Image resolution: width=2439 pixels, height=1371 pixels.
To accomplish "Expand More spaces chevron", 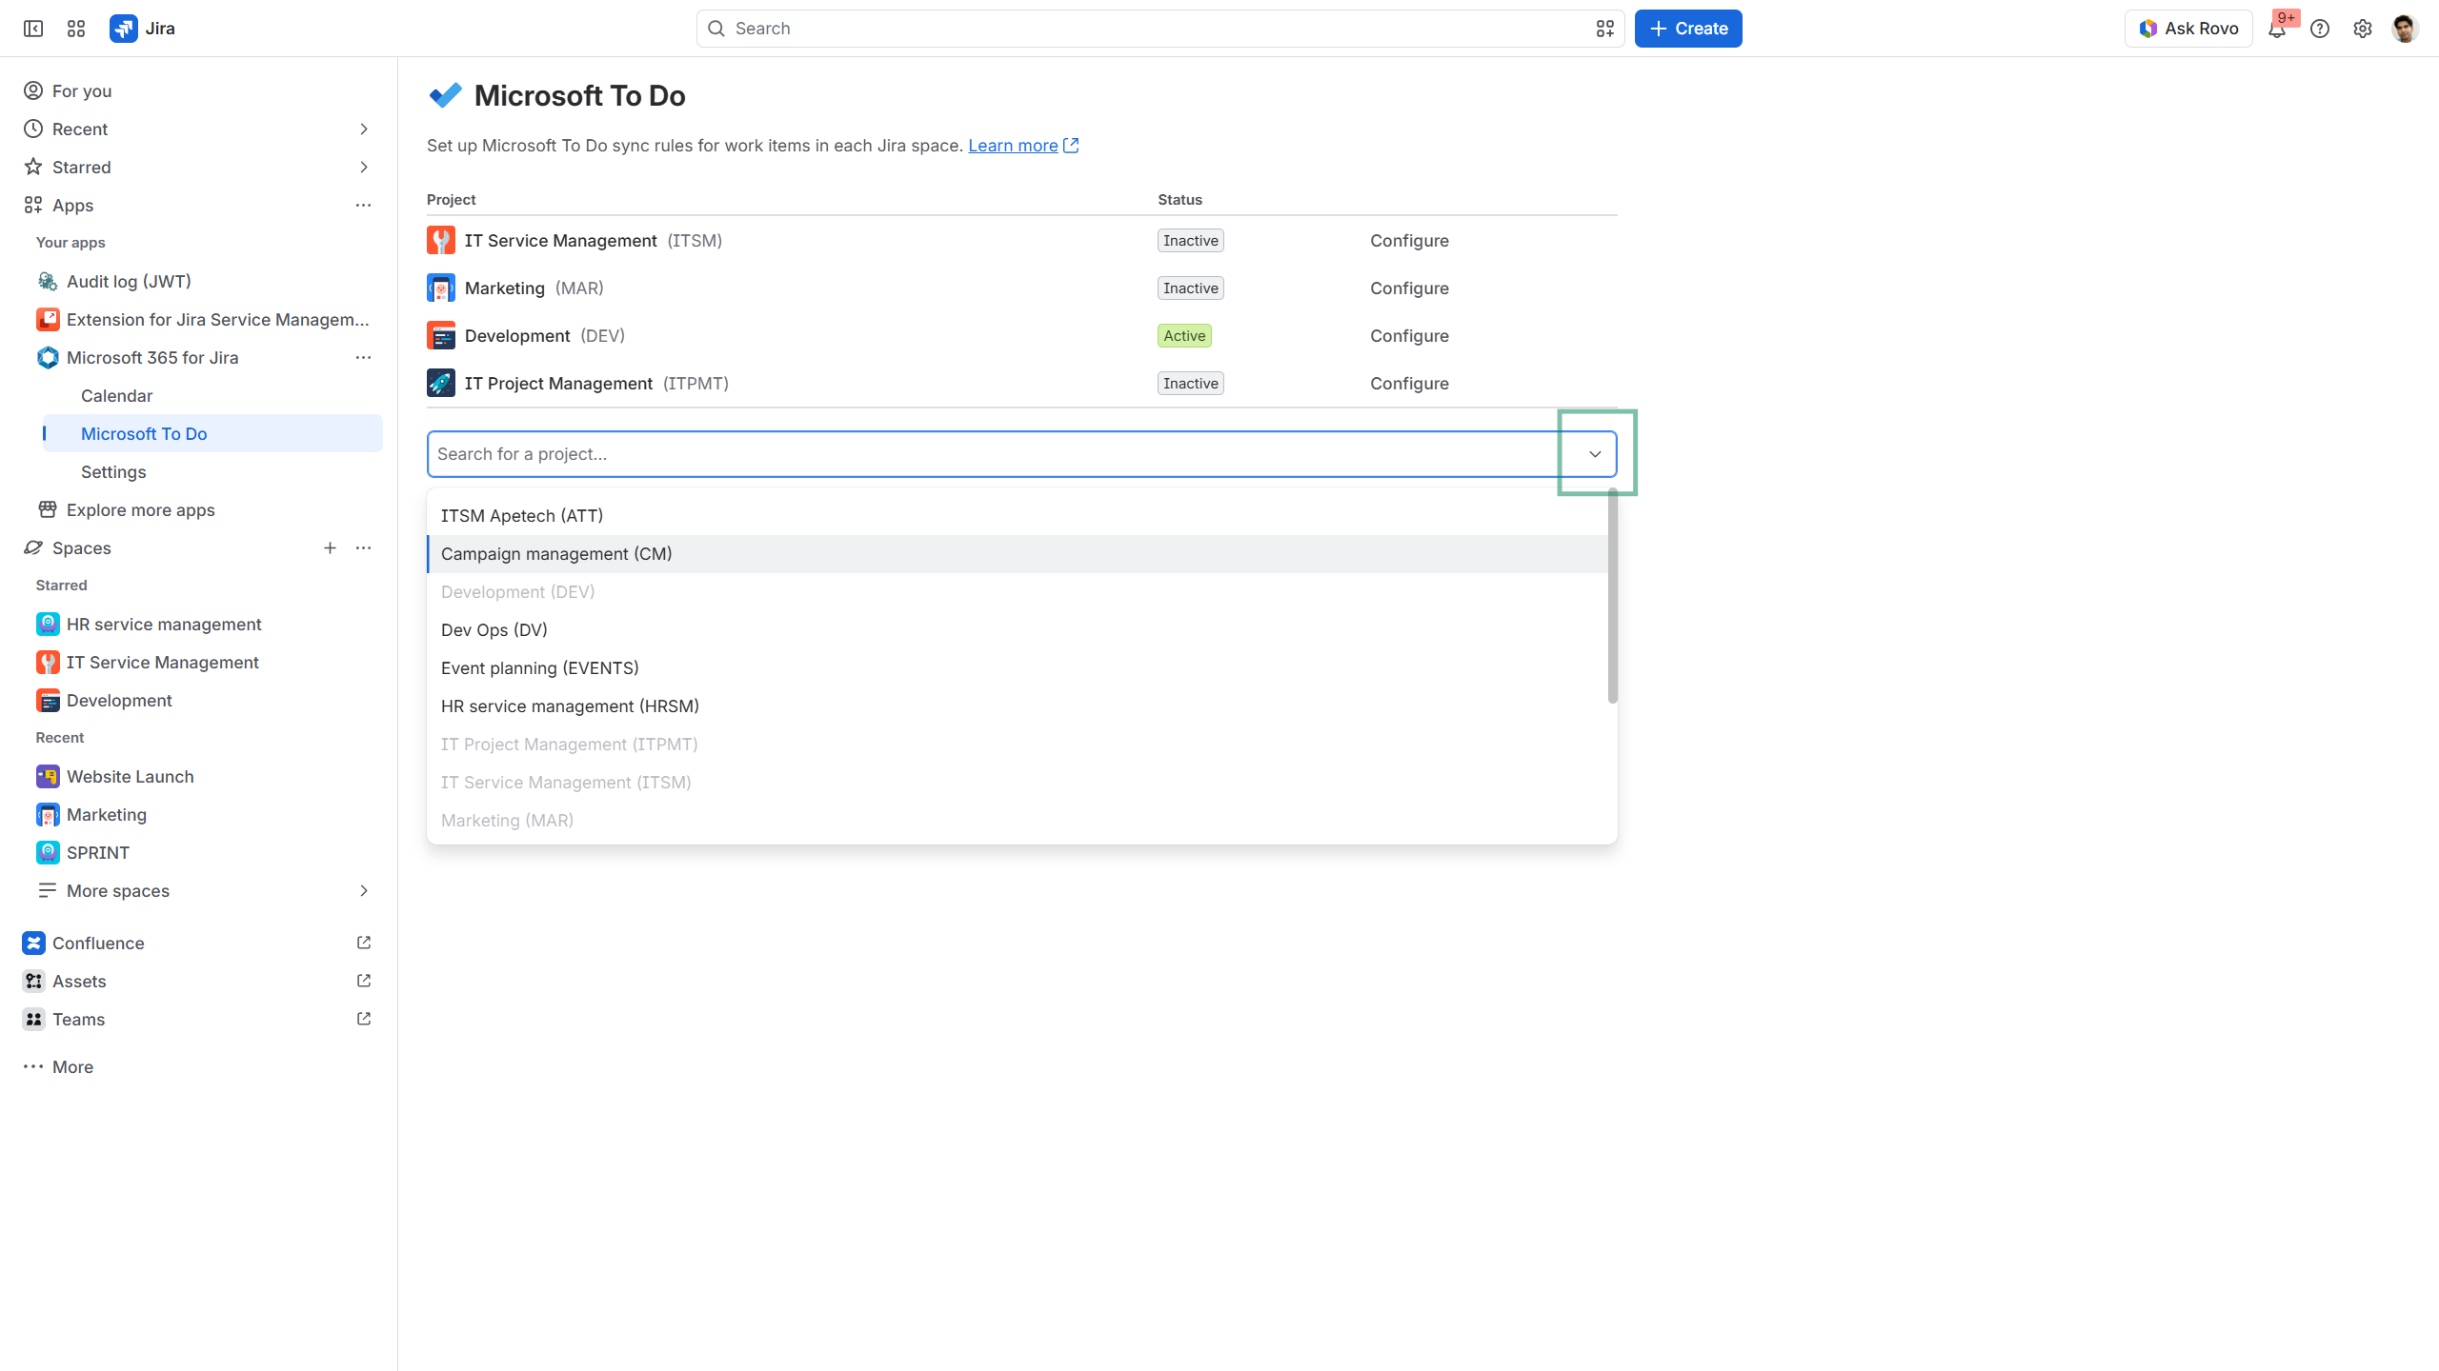I will (x=363, y=890).
